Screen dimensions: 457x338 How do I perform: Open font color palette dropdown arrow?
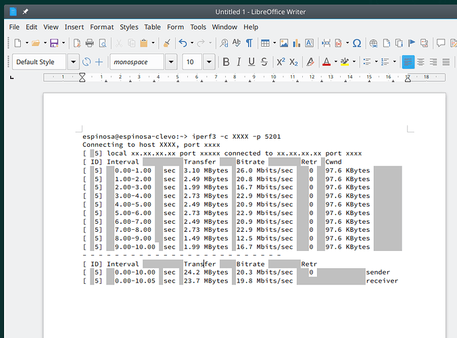click(x=335, y=62)
